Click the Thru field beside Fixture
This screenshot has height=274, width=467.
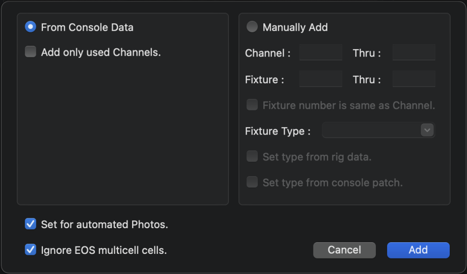tap(414, 79)
